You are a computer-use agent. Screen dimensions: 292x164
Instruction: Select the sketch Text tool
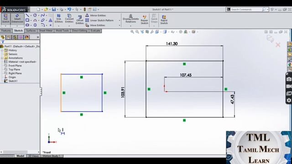[51, 20]
